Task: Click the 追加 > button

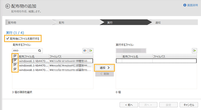Action: tap(104, 68)
